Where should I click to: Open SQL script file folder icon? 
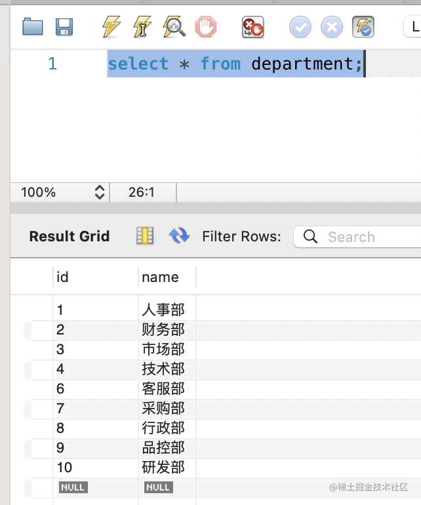(x=33, y=27)
